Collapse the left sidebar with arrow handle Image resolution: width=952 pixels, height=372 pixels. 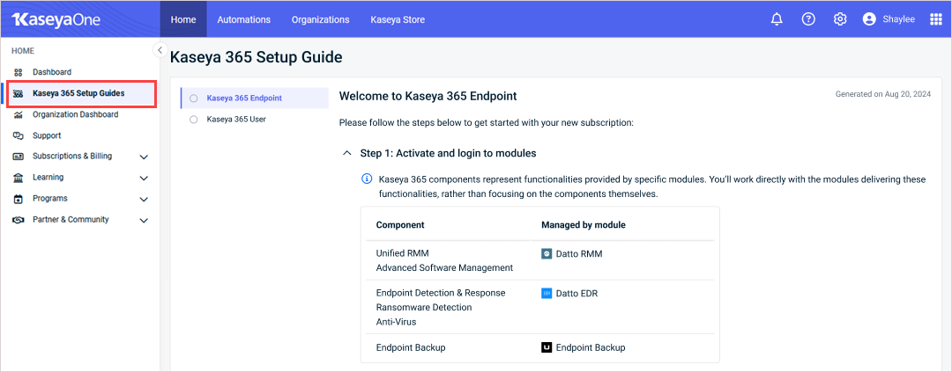click(x=160, y=50)
